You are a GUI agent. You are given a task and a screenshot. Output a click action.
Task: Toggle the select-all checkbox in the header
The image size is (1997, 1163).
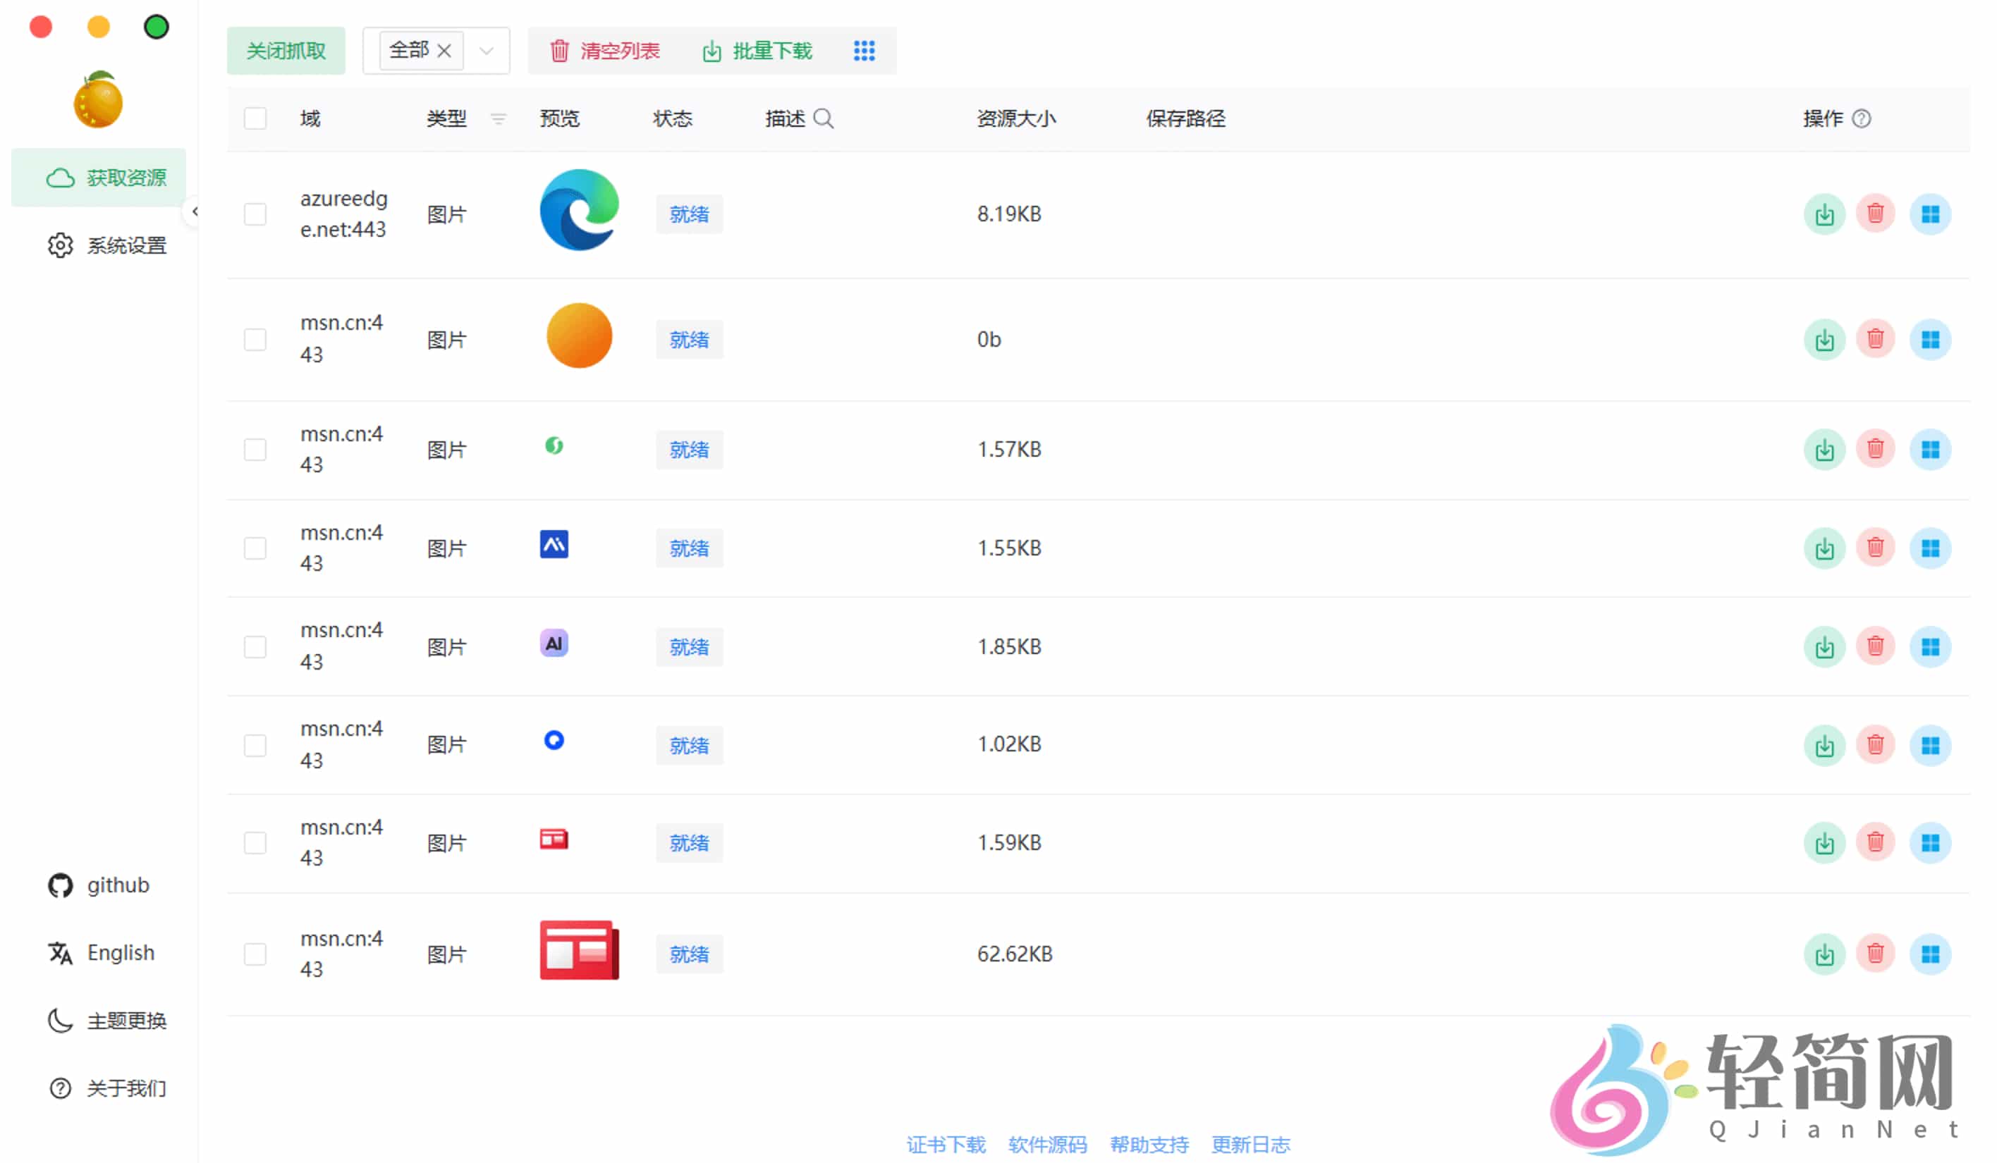coord(255,118)
